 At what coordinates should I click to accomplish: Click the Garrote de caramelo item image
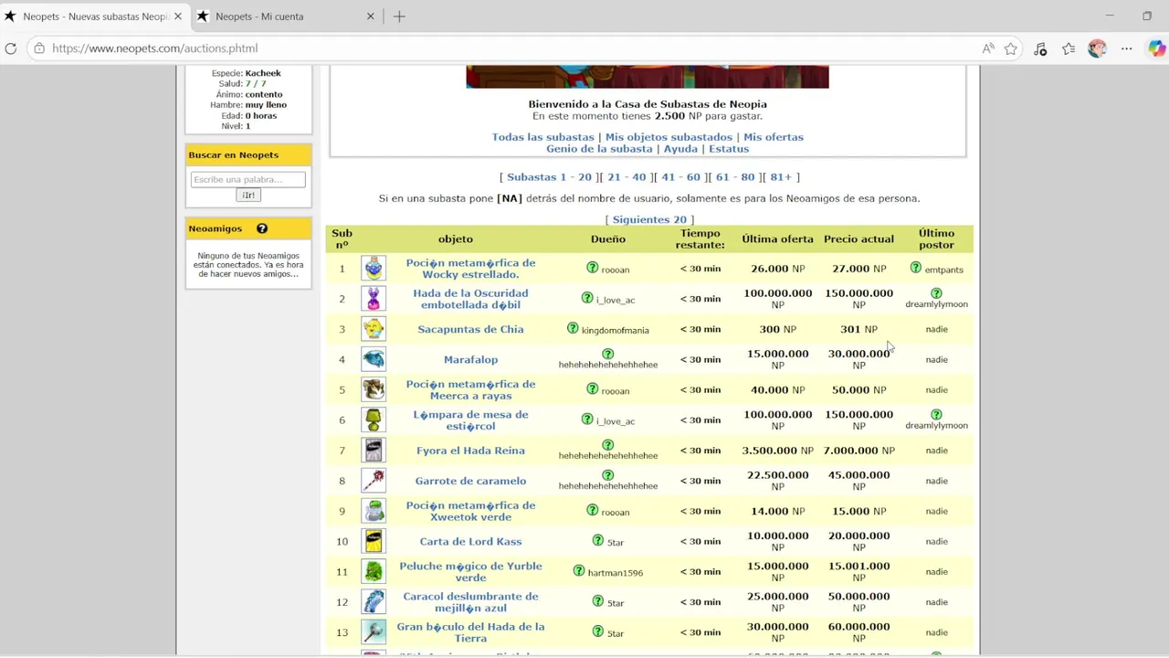point(374,481)
